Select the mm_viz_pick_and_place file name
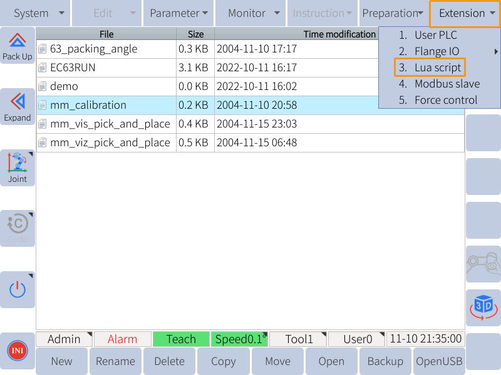Image resolution: width=501 pixels, height=375 pixels. point(110,142)
